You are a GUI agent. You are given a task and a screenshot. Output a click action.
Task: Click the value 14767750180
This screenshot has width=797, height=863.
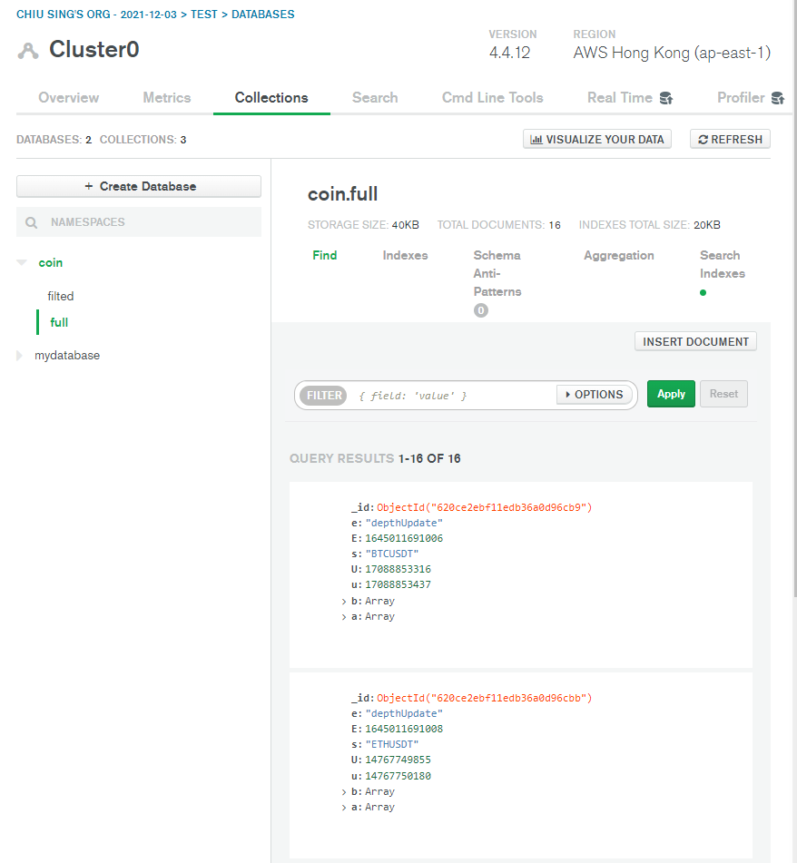point(398,776)
